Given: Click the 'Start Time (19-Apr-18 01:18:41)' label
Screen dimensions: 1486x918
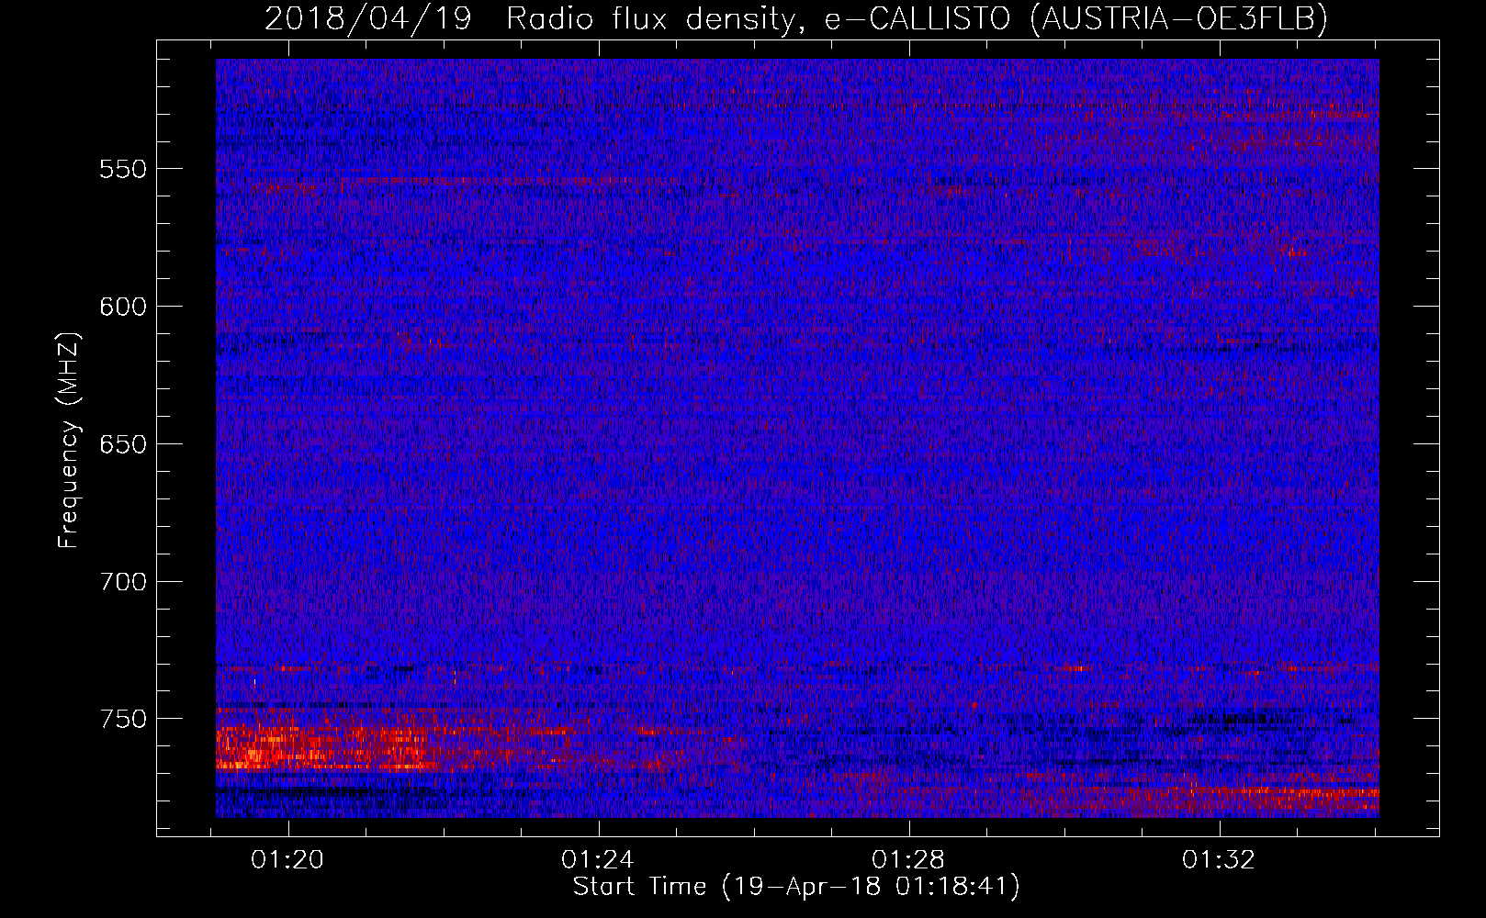Looking at the screenshot, I should click(796, 887).
